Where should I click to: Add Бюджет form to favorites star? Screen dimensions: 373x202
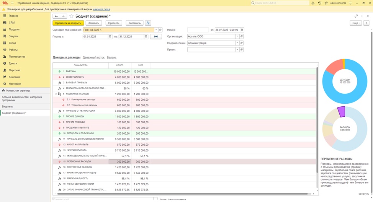[71, 16]
